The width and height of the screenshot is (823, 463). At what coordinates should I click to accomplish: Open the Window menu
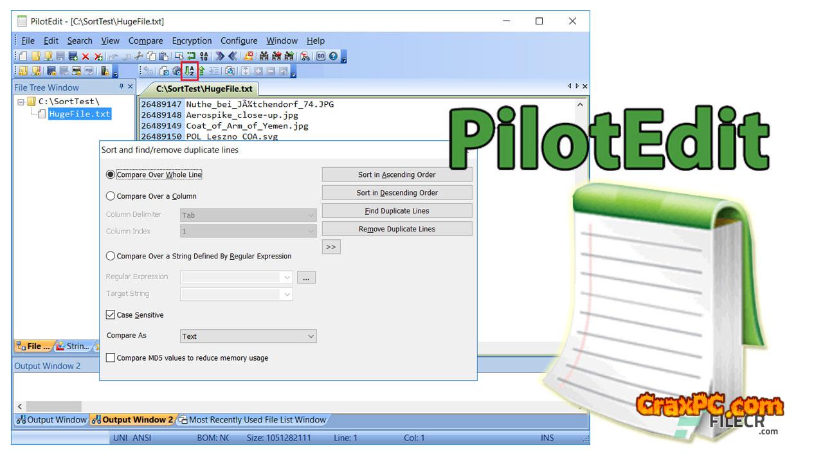(282, 41)
